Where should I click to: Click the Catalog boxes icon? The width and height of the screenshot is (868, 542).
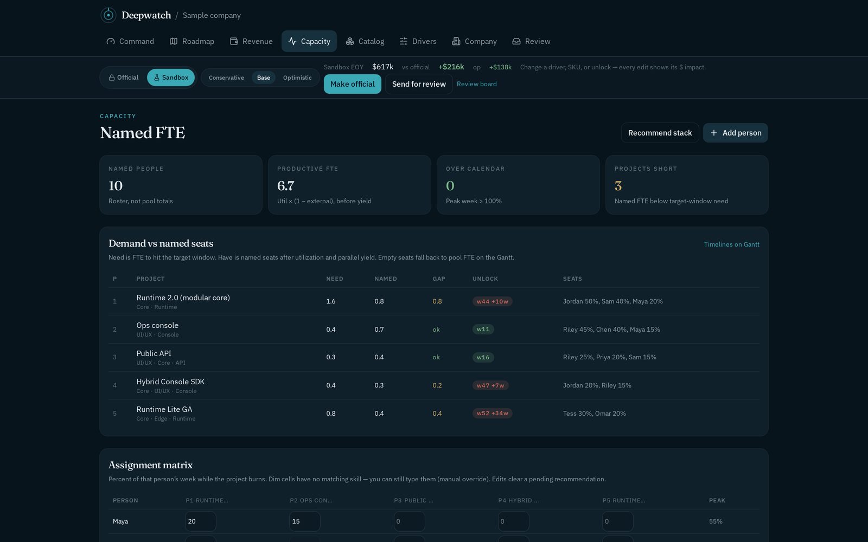coord(350,41)
